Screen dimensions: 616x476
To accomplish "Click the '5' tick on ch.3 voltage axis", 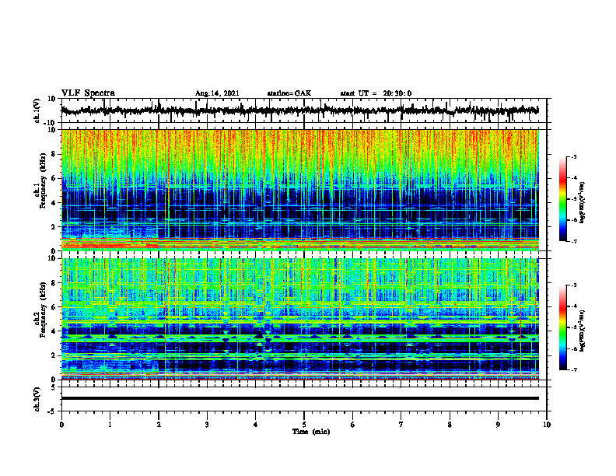I will tap(54, 387).
